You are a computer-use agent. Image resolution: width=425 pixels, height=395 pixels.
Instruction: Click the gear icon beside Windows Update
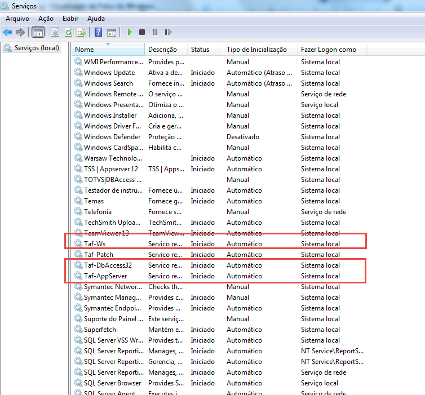tap(78, 72)
